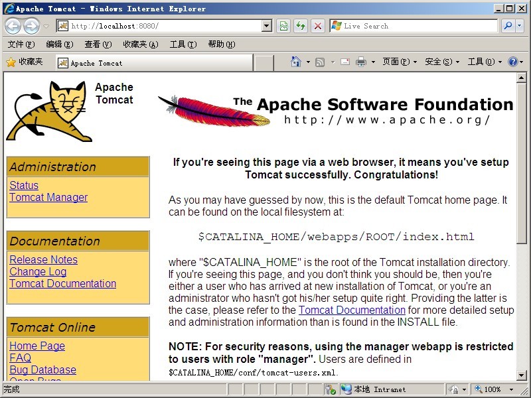Click the Print icon
Image resolution: width=531 pixels, height=398 pixels.
point(361,62)
